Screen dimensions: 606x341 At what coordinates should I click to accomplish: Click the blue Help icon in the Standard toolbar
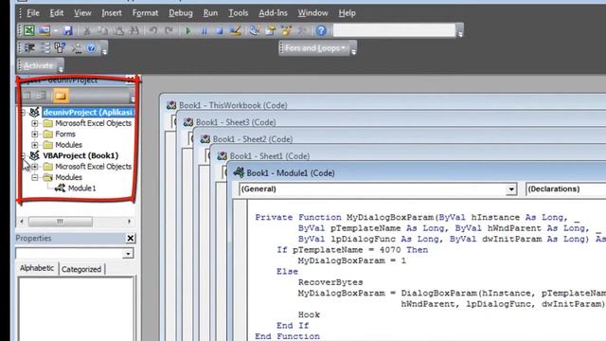click(x=321, y=30)
